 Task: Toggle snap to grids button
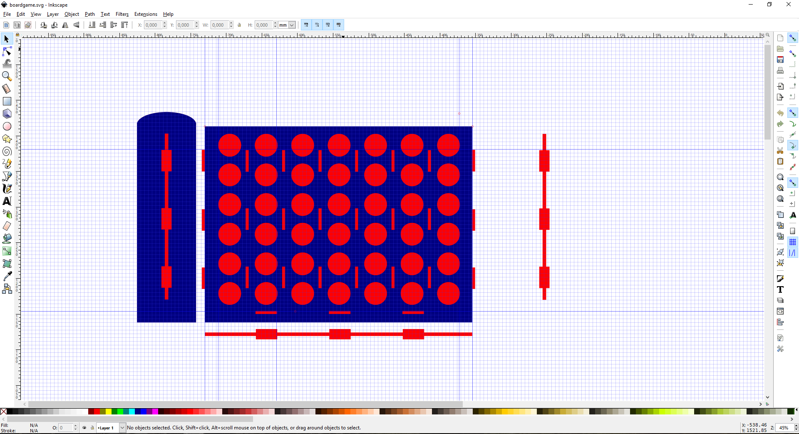tap(793, 242)
